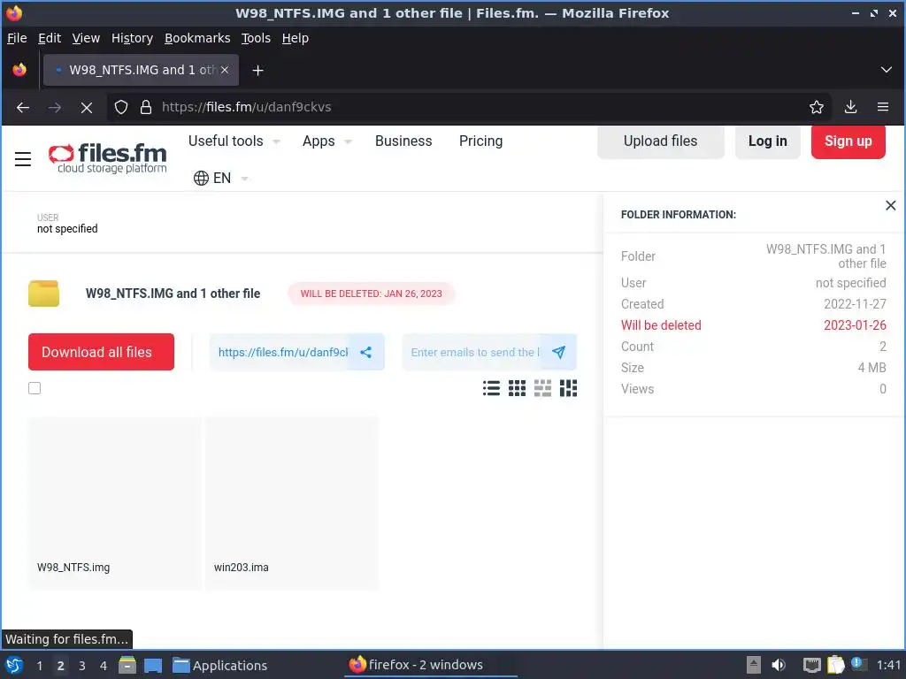Click the yellow folder icon

coord(44,294)
